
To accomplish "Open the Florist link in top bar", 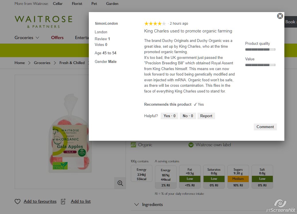I will 77,4.
